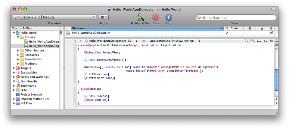The image size is (289, 129).
Task: Expand the Other Sources folder
Action: (x=18, y=50)
